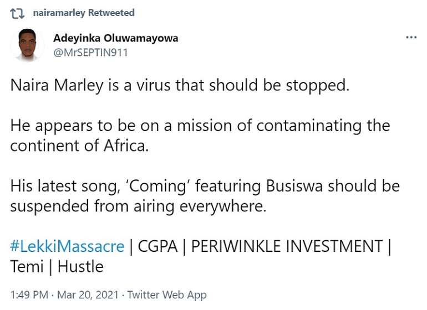The image size is (427, 310).
Task: Open the Twitter Web App source link
Action: [167, 295]
